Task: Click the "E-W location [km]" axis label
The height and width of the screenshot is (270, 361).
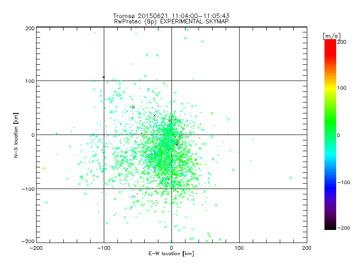Action: (171, 254)
